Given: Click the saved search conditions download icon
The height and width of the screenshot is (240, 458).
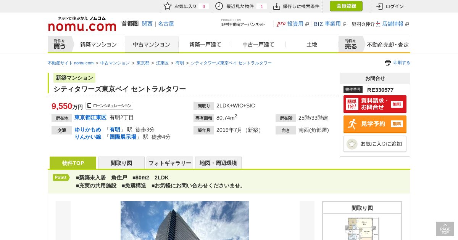Looking at the screenshot, I should coord(277,6).
